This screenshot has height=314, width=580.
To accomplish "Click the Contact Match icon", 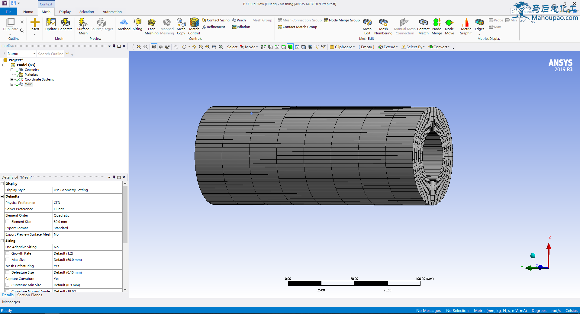I will tap(423, 26).
